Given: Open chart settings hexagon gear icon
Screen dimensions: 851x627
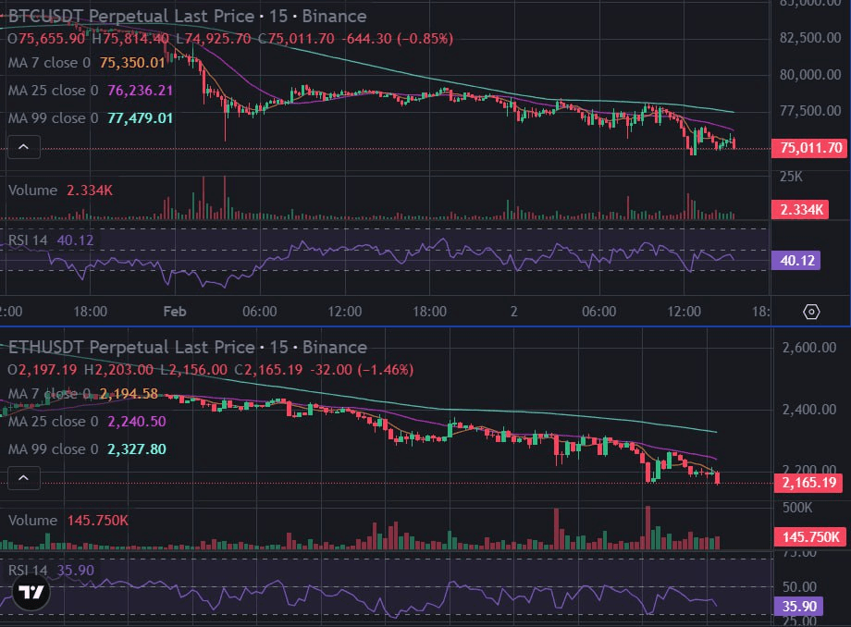Looking at the screenshot, I should point(810,312).
